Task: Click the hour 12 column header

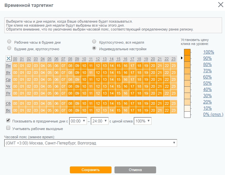Action: pos(98,59)
